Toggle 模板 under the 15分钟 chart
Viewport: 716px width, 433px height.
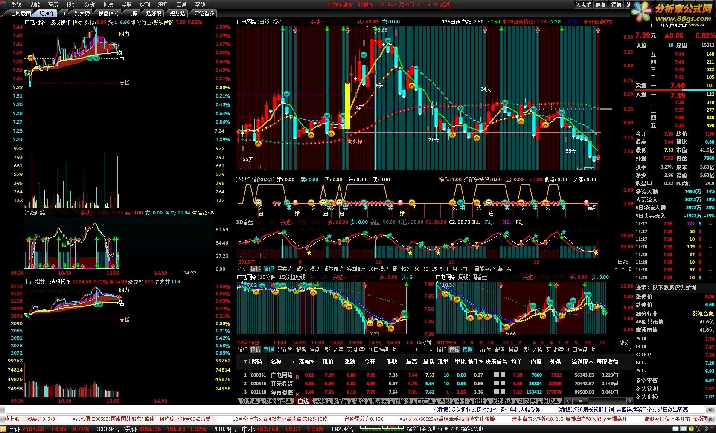coord(256,349)
